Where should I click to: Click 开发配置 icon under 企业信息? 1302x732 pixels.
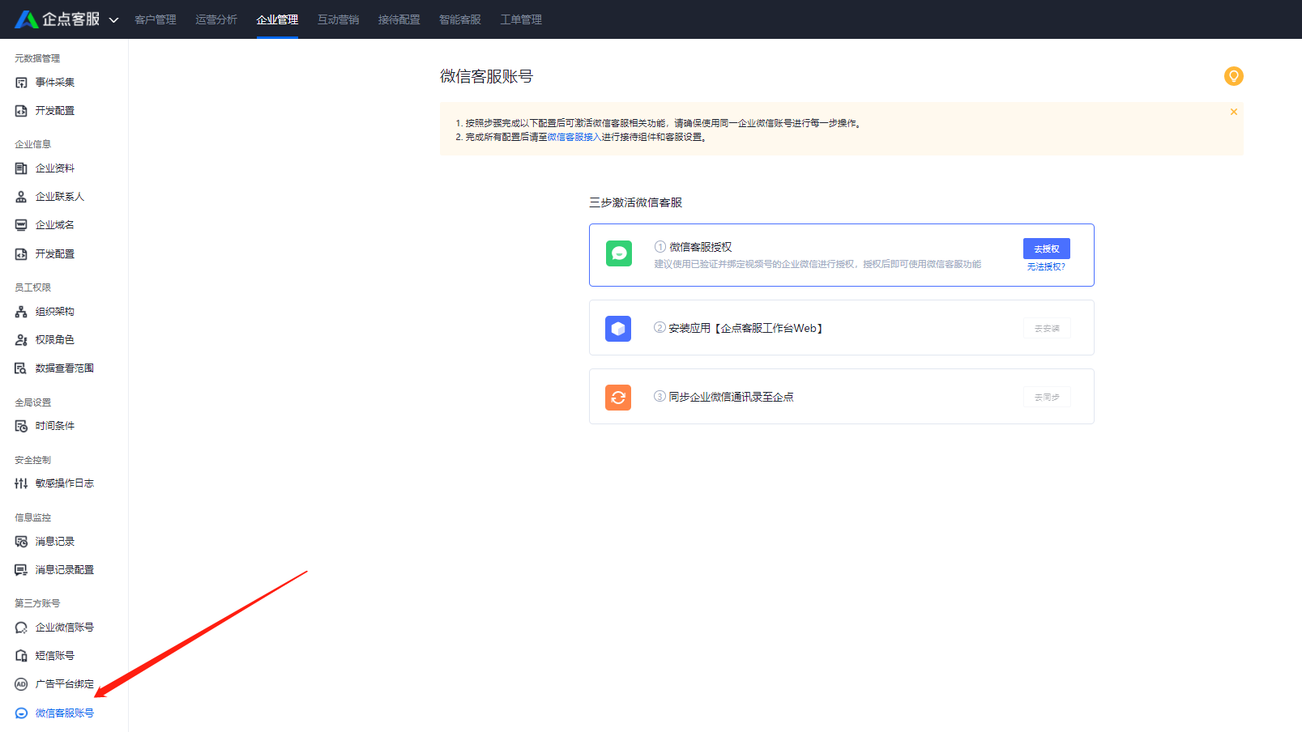point(21,254)
